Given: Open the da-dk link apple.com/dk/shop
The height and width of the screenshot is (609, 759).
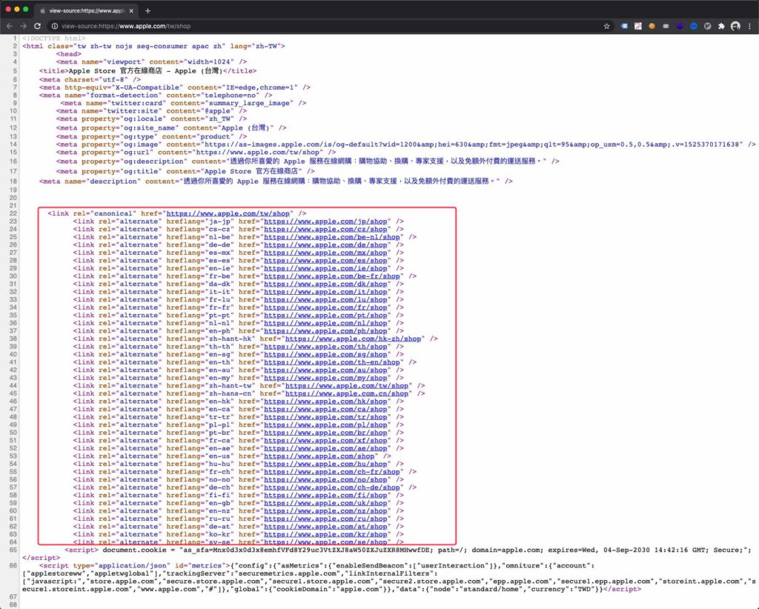Looking at the screenshot, I should tap(325, 284).
